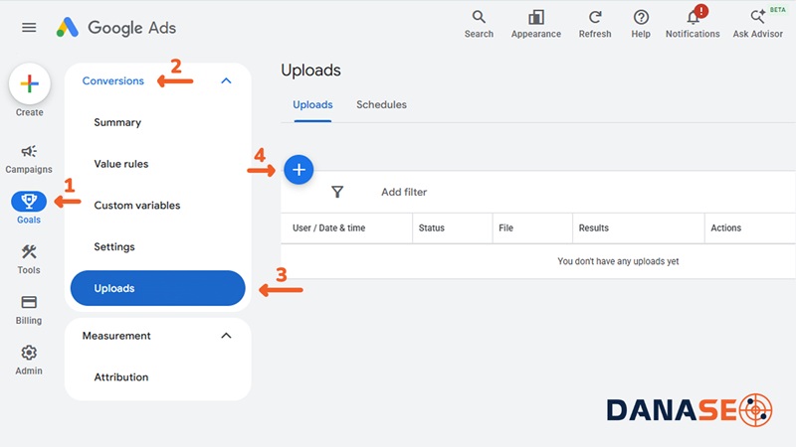Click the Uploads page title
The height and width of the screenshot is (447, 796).
point(310,70)
